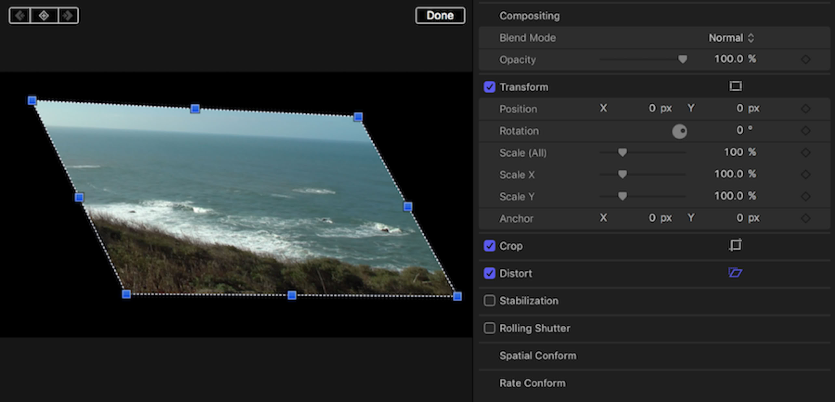The width and height of the screenshot is (835, 402).
Task: Disable the Distort checkbox
Action: [489, 273]
